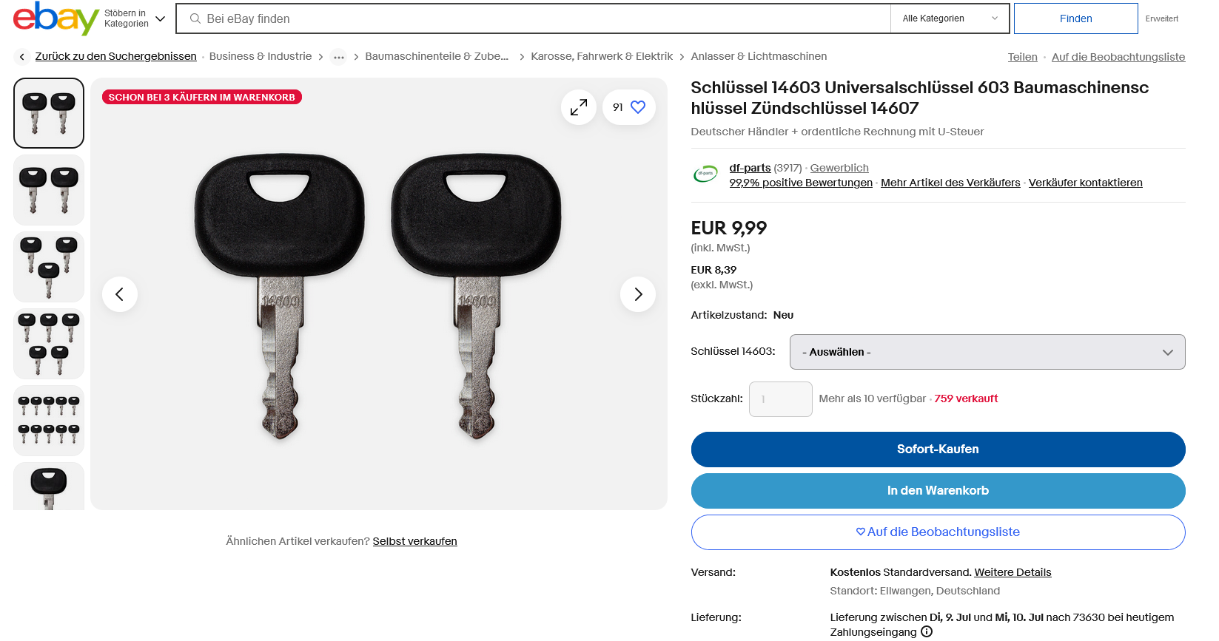Open Weitere Details shipping link
The height and width of the screenshot is (641, 1219).
(1013, 572)
